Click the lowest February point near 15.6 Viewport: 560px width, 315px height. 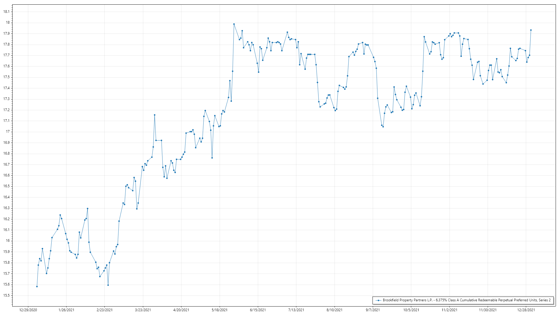[x=108, y=285]
